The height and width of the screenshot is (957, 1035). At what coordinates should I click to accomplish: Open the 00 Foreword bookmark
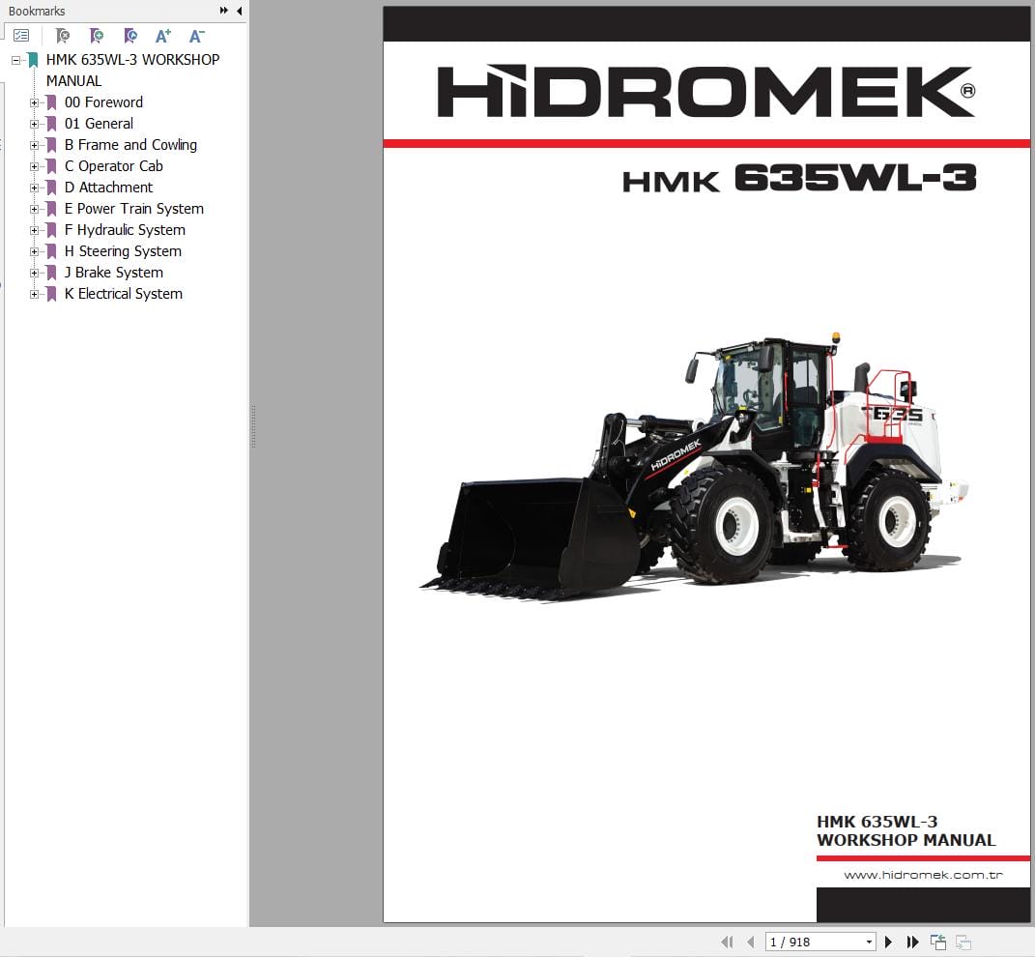[x=103, y=102]
